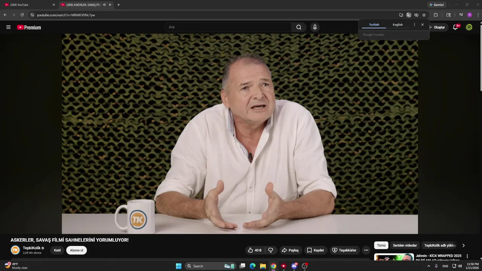Open File Explorer from taskbar
482x271 pixels.
pyautogui.click(x=263, y=266)
